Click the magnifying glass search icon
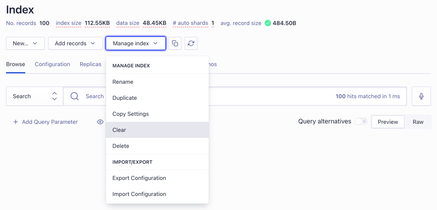Viewport: 437px width, 210px height. click(x=75, y=96)
